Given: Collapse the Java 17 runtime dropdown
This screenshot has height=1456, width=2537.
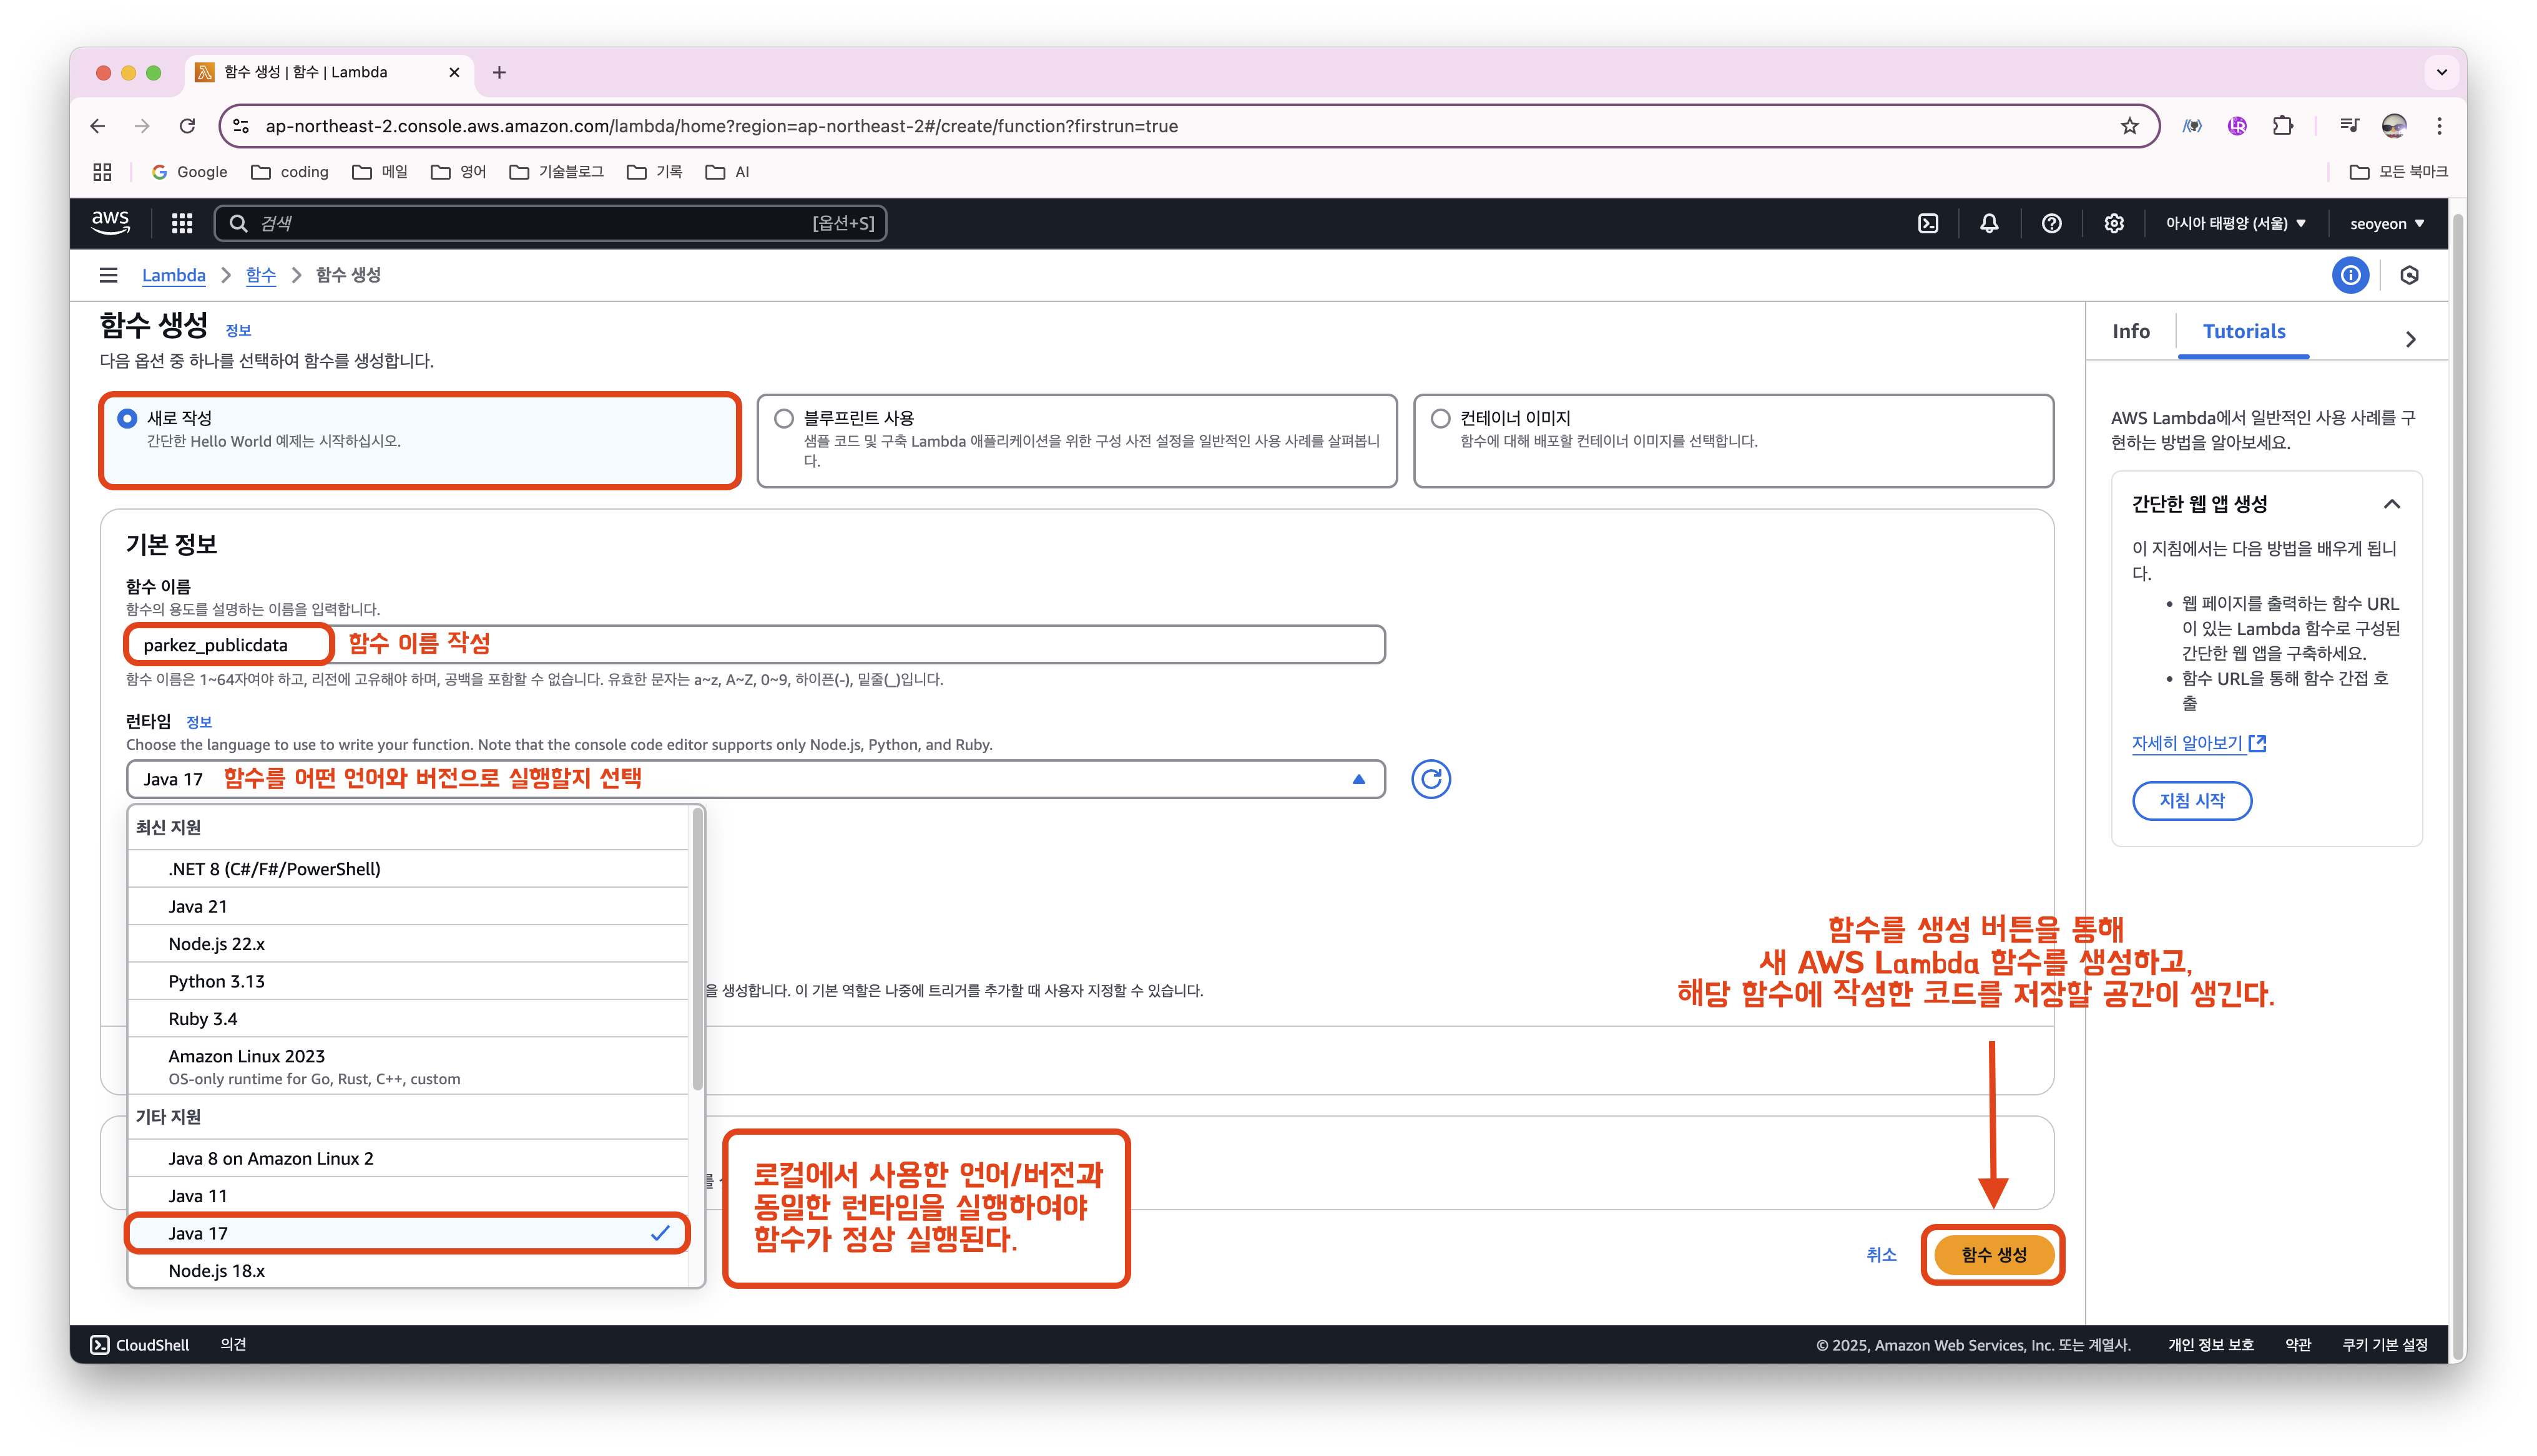Looking at the screenshot, I should click(1358, 779).
